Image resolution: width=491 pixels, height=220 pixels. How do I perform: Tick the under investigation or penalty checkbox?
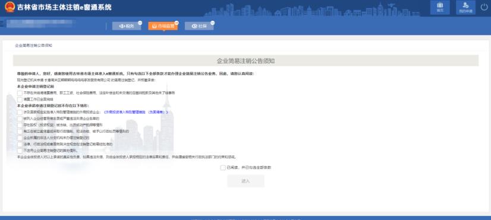[x=20, y=132]
